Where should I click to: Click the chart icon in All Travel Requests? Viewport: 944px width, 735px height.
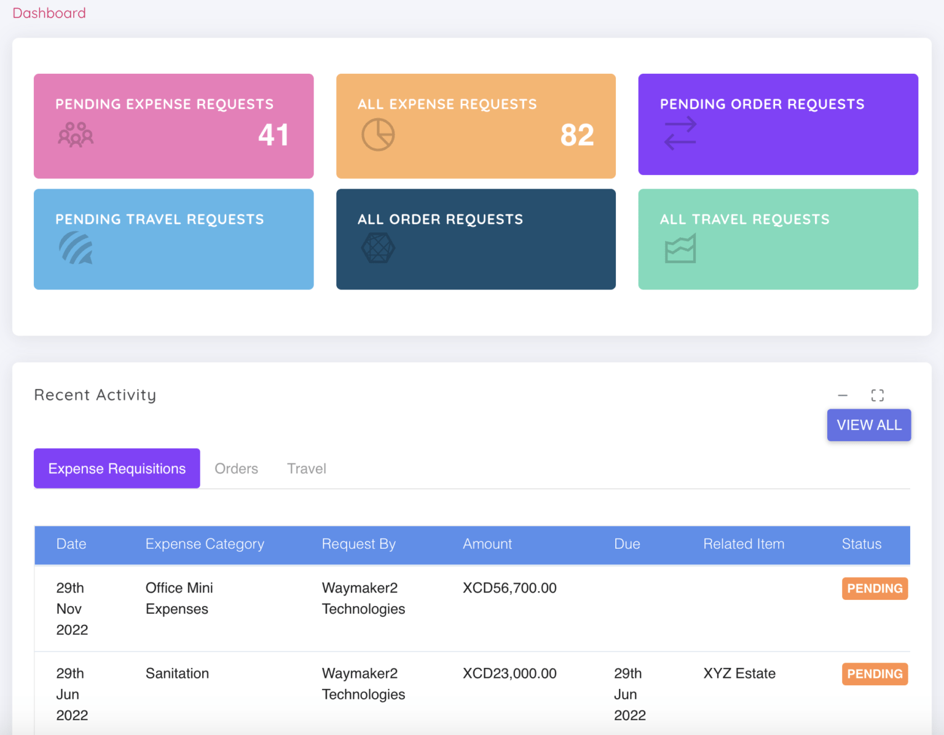tap(680, 248)
